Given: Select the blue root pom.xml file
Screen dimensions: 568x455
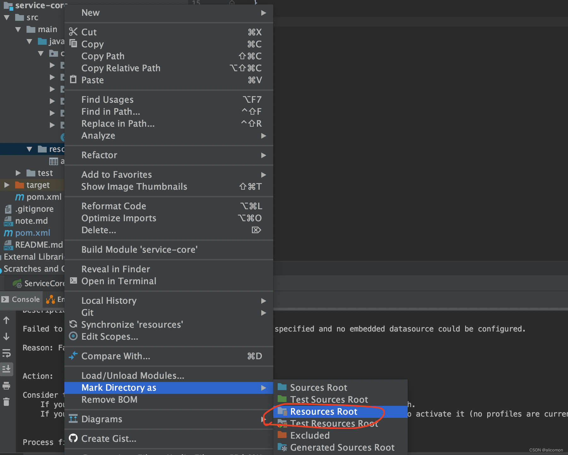Looking at the screenshot, I should [x=33, y=233].
